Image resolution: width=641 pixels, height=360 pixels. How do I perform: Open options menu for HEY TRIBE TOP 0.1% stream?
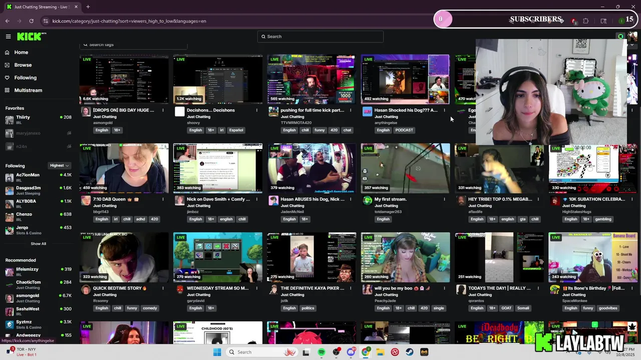point(538,199)
